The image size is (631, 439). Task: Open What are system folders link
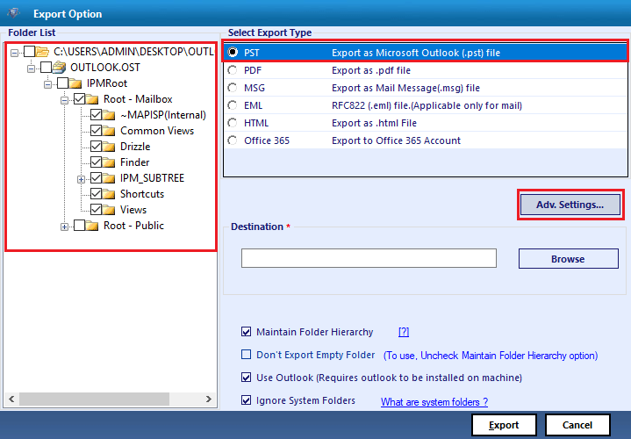[x=434, y=402]
